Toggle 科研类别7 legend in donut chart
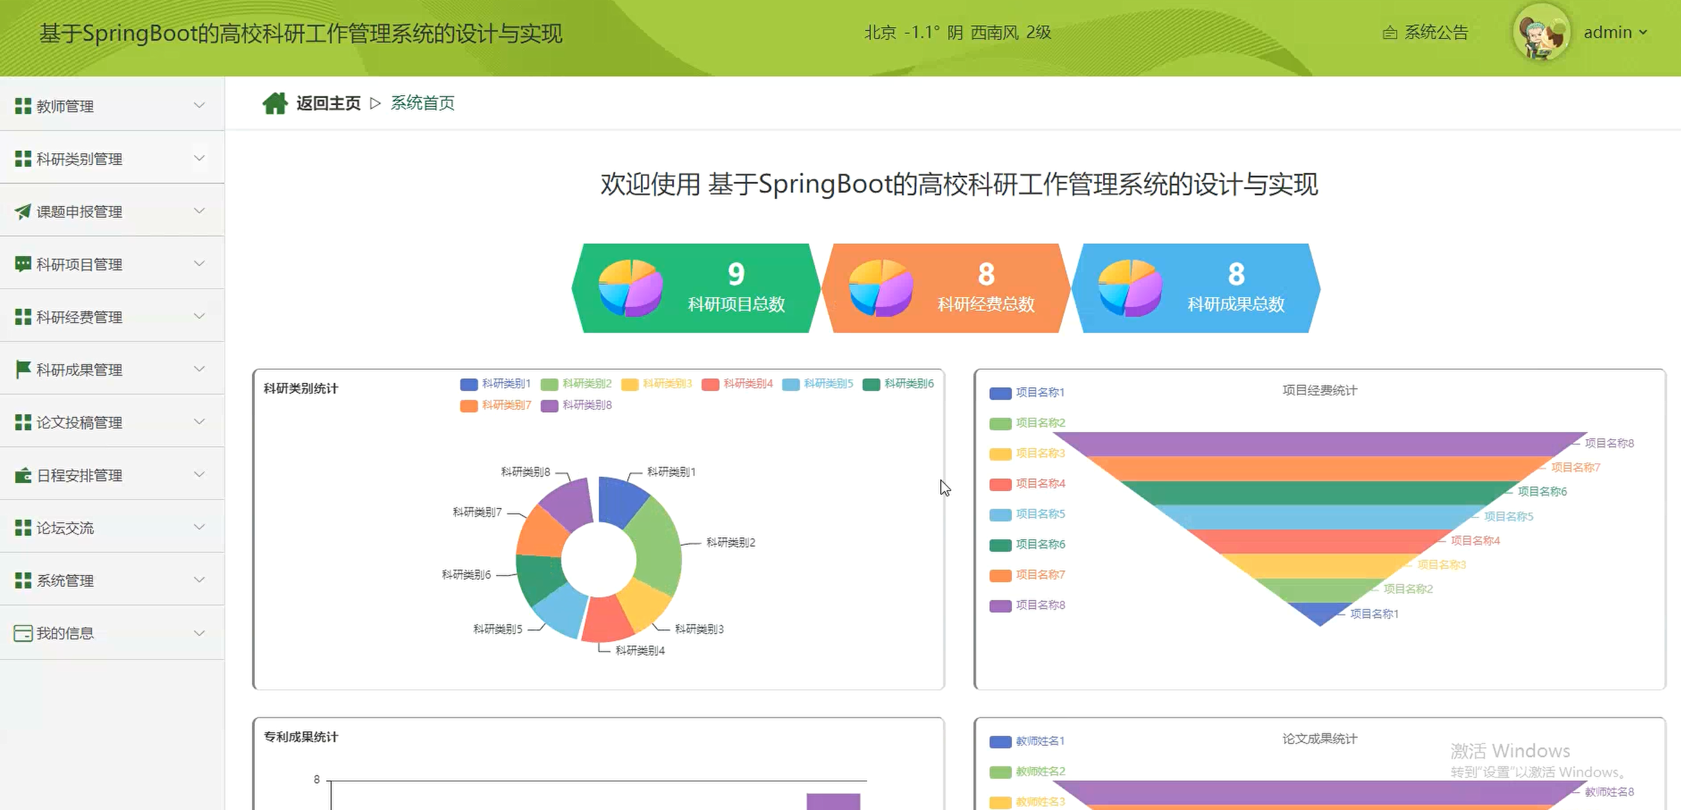This screenshot has width=1681, height=810. (x=496, y=405)
